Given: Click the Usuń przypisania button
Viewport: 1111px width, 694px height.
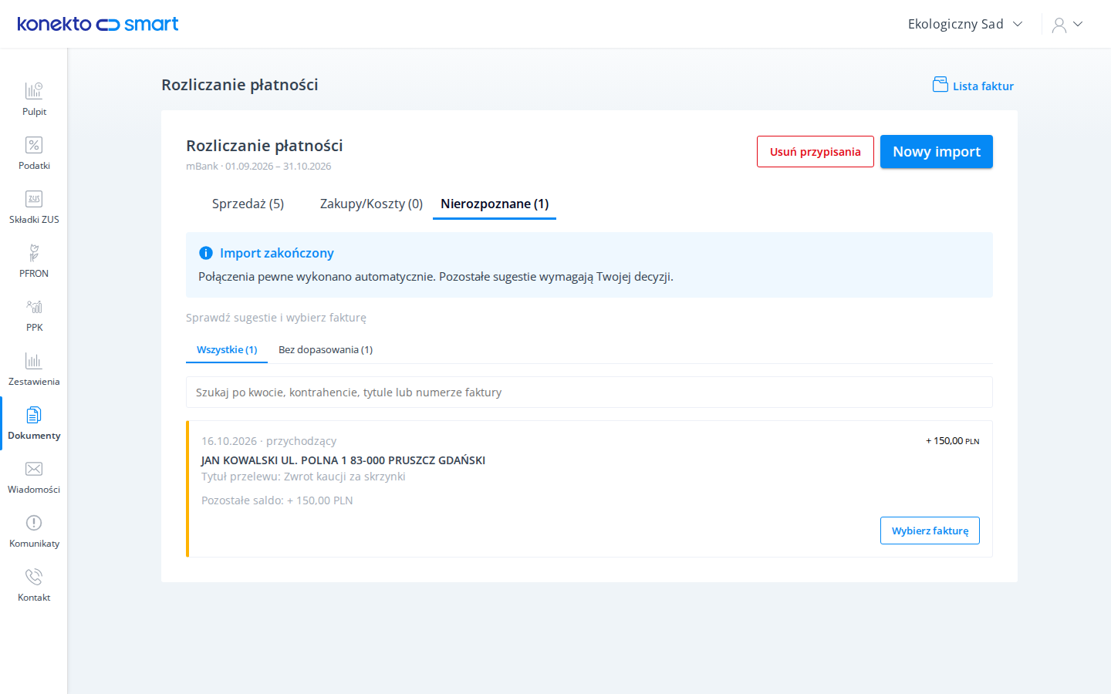Looking at the screenshot, I should click(x=816, y=152).
